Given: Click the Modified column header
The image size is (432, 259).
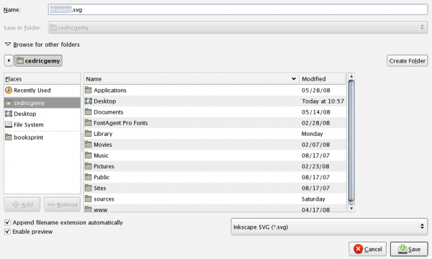Looking at the screenshot, I should click(x=322, y=79).
